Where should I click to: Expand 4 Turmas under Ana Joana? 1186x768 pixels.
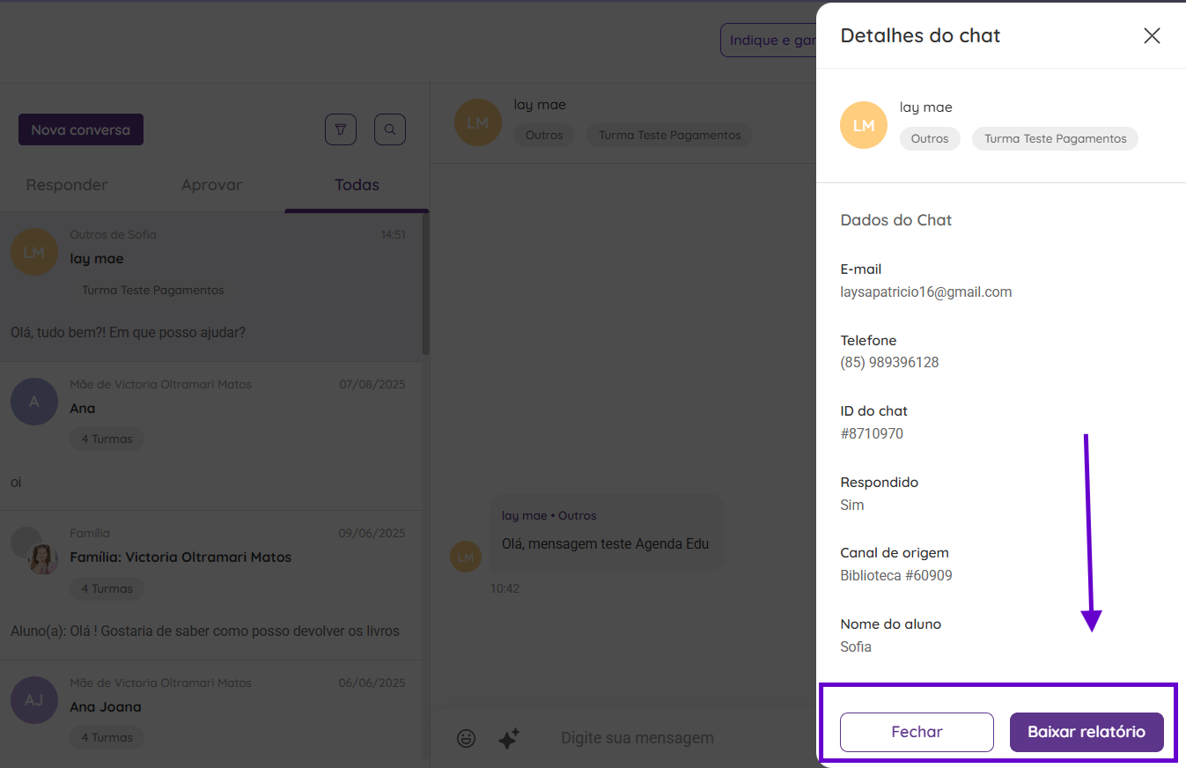(107, 737)
